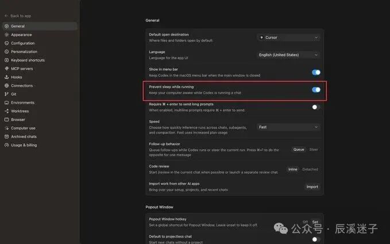Open the Language dropdown
390x244 pixels.
pyautogui.click(x=288, y=55)
